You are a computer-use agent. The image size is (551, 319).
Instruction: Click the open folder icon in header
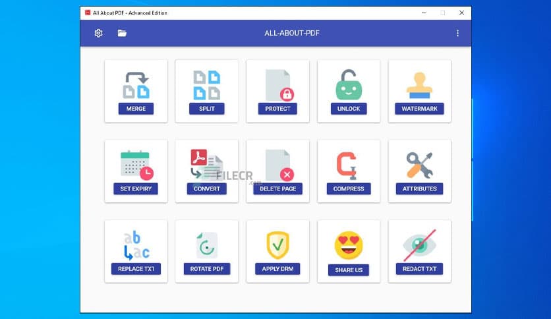point(122,33)
